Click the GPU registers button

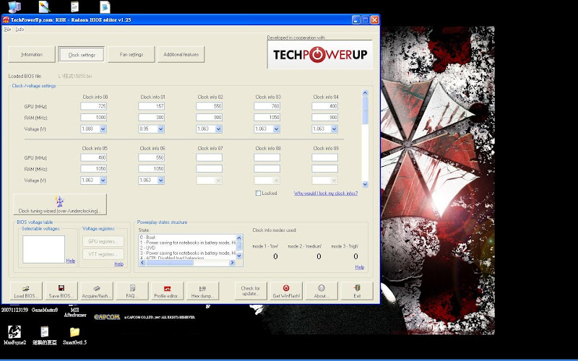[103, 241]
